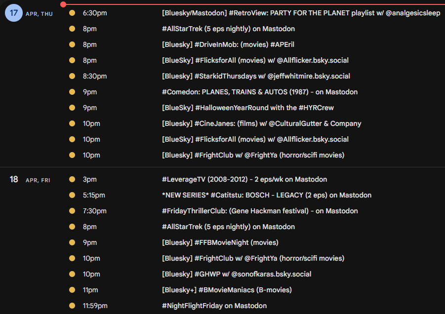Click the 8:30pm time label
This screenshot has height=314, width=445.
tap(95, 77)
